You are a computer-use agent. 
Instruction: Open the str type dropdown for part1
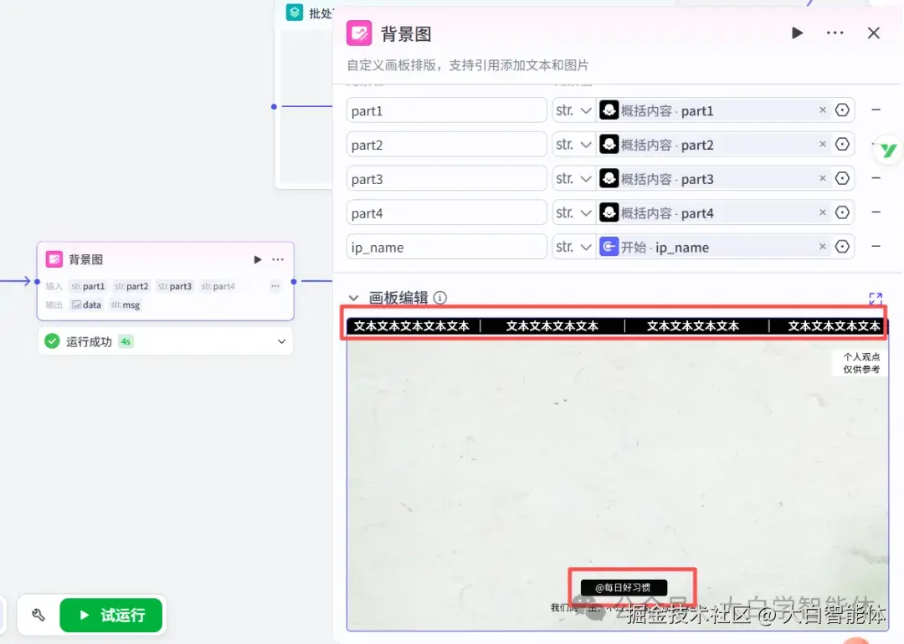[x=573, y=110]
